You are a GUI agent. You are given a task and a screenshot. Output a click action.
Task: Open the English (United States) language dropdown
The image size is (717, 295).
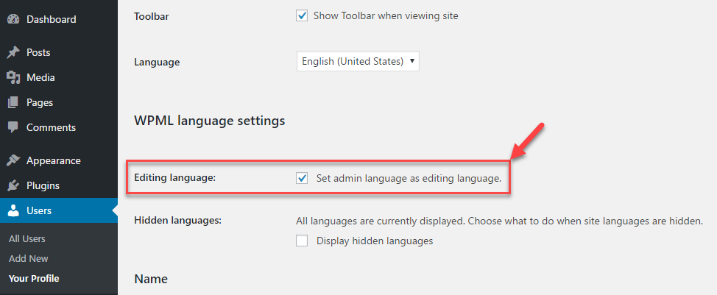[358, 61]
